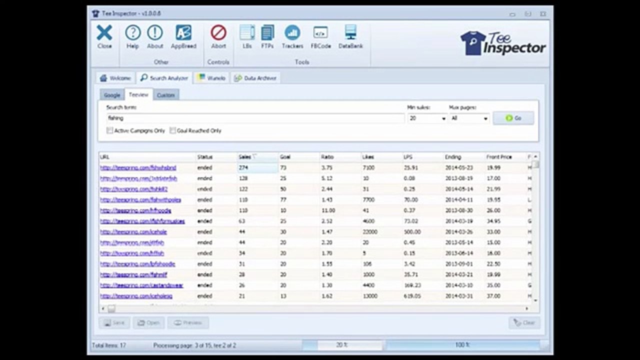640x360 pixels.
Task: Sort by the Ending column header
Action: 464,157
